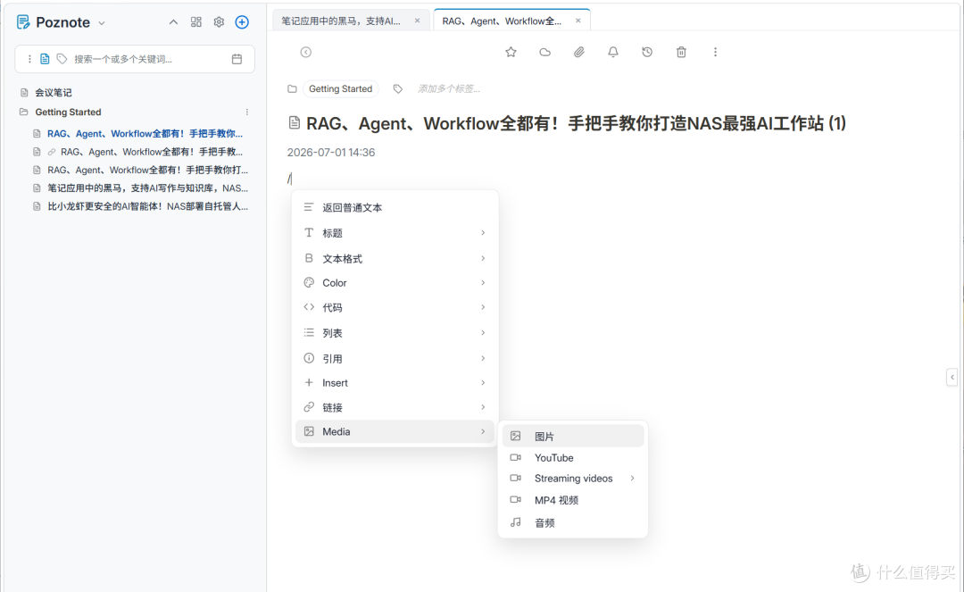This screenshot has width=964, height=592.
Task: Click the back arrow circle icon
Action: coord(305,53)
